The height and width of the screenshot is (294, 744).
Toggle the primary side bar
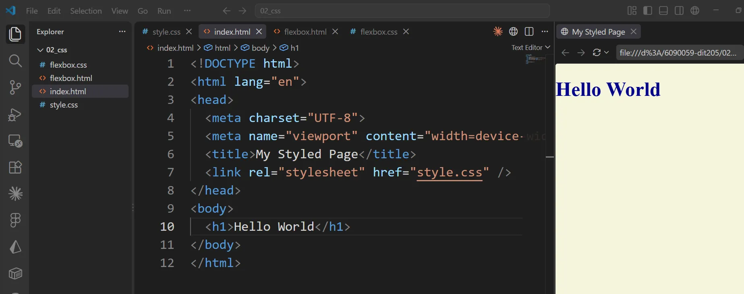[x=648, y=10]
